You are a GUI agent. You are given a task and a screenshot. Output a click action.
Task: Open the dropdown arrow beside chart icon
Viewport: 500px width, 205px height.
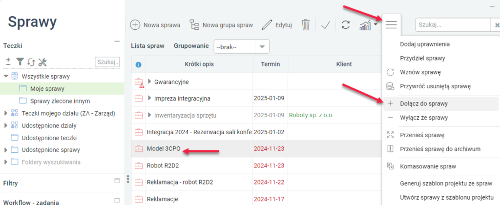click(375, 24)
